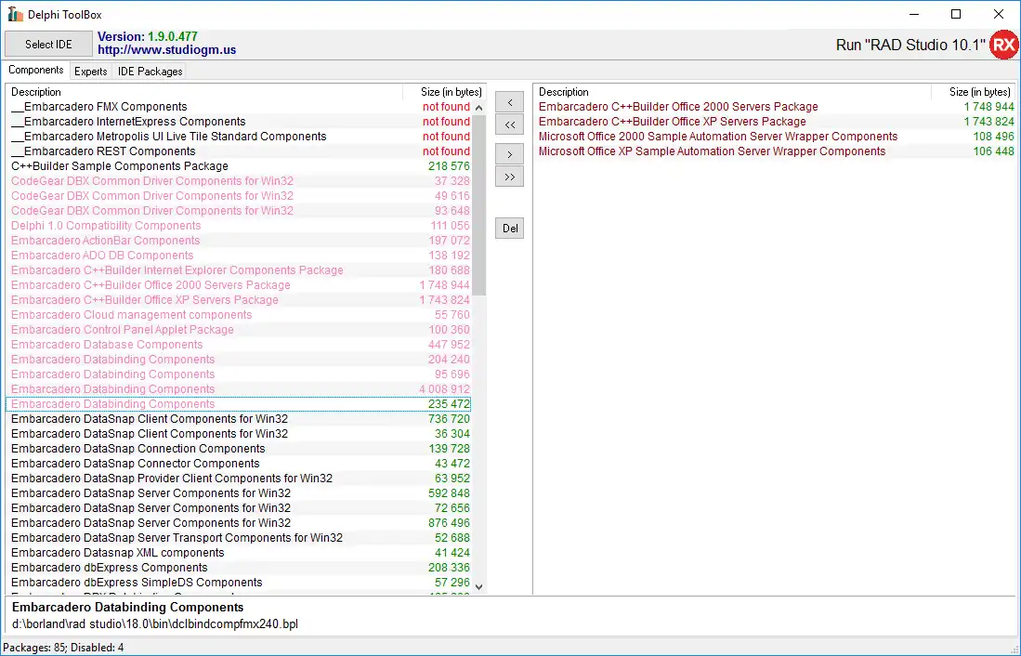The image size is (1021, 656).
Task: Select Microsoft Office XP Sample Automation Server row
Action: [775, 151]
